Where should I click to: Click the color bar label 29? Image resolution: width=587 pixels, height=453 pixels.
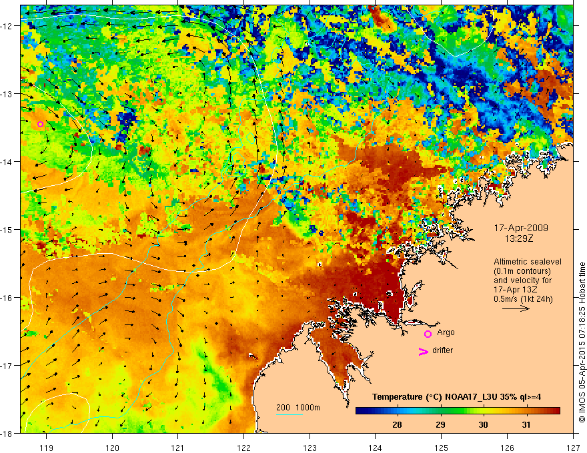(441, 424)
